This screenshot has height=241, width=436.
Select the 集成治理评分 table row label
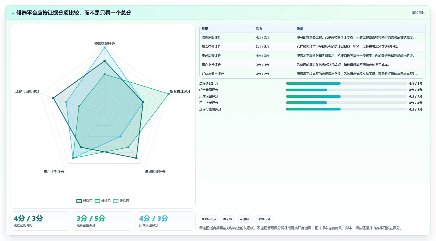click(x=211, y=56)
